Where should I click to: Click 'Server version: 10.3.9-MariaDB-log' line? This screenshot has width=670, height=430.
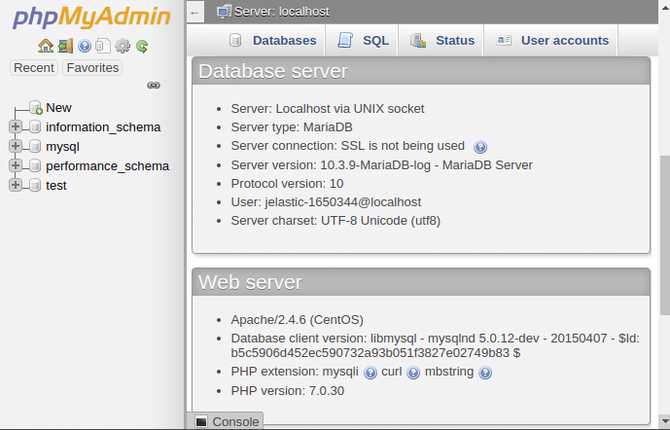click(381, 165)
